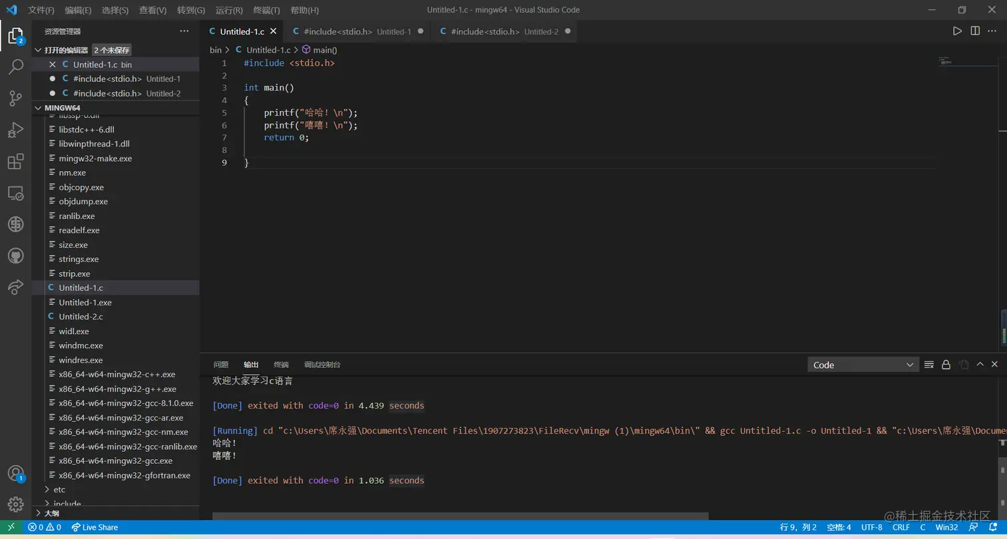Open the Extensions view
The height and width of the screenshot is (539, 1007).
pyautogui.click(x=15, y=162)
